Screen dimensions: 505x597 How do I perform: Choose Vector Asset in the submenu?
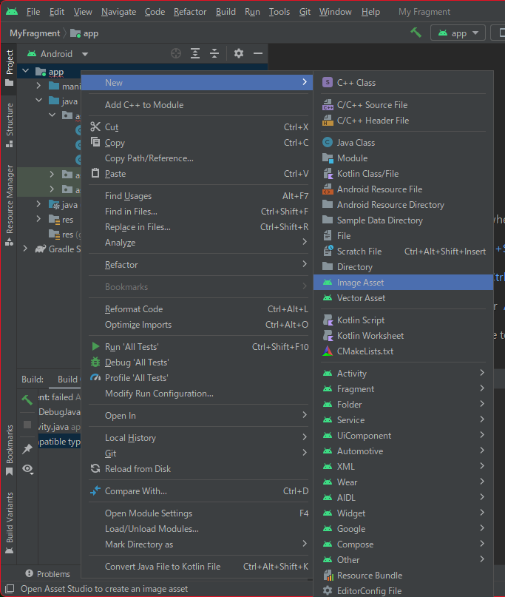tap(361, 298)
